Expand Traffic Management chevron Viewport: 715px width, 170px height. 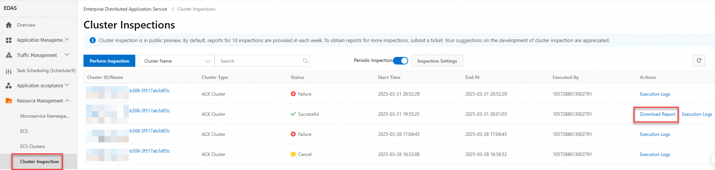[x=67, y=55]
